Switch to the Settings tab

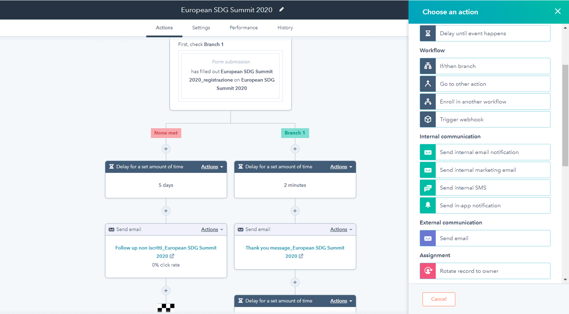point(201,28)
